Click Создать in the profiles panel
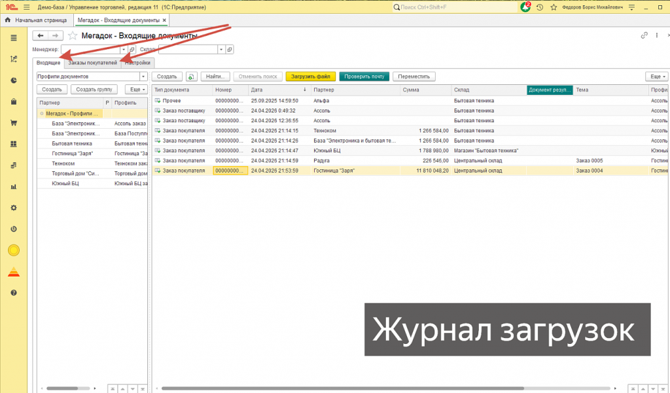The width and height of the screenshot is (670, 393). click(52, 90)
